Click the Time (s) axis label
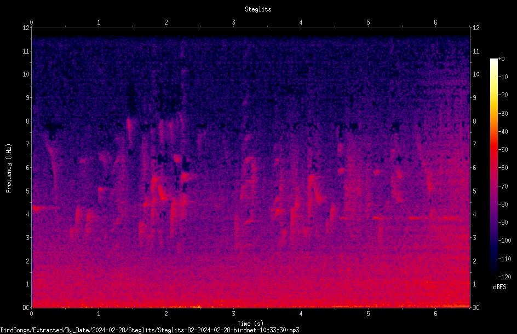 click(x=250, y=324)
